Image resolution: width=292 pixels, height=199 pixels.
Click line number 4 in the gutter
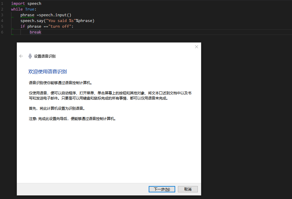click(2, 21)
